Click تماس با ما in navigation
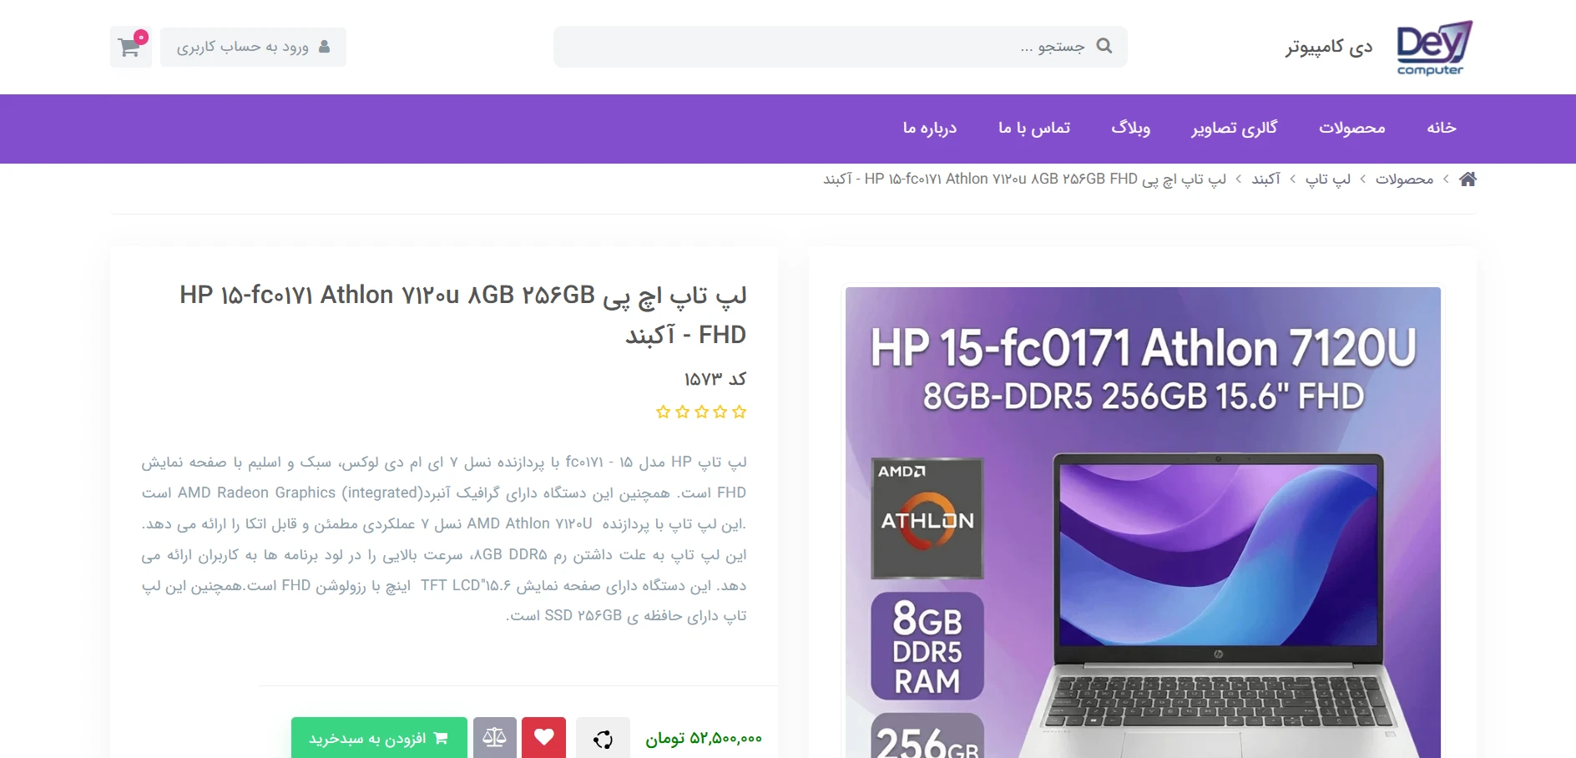1576x758 pixels. pos(1034,128)
